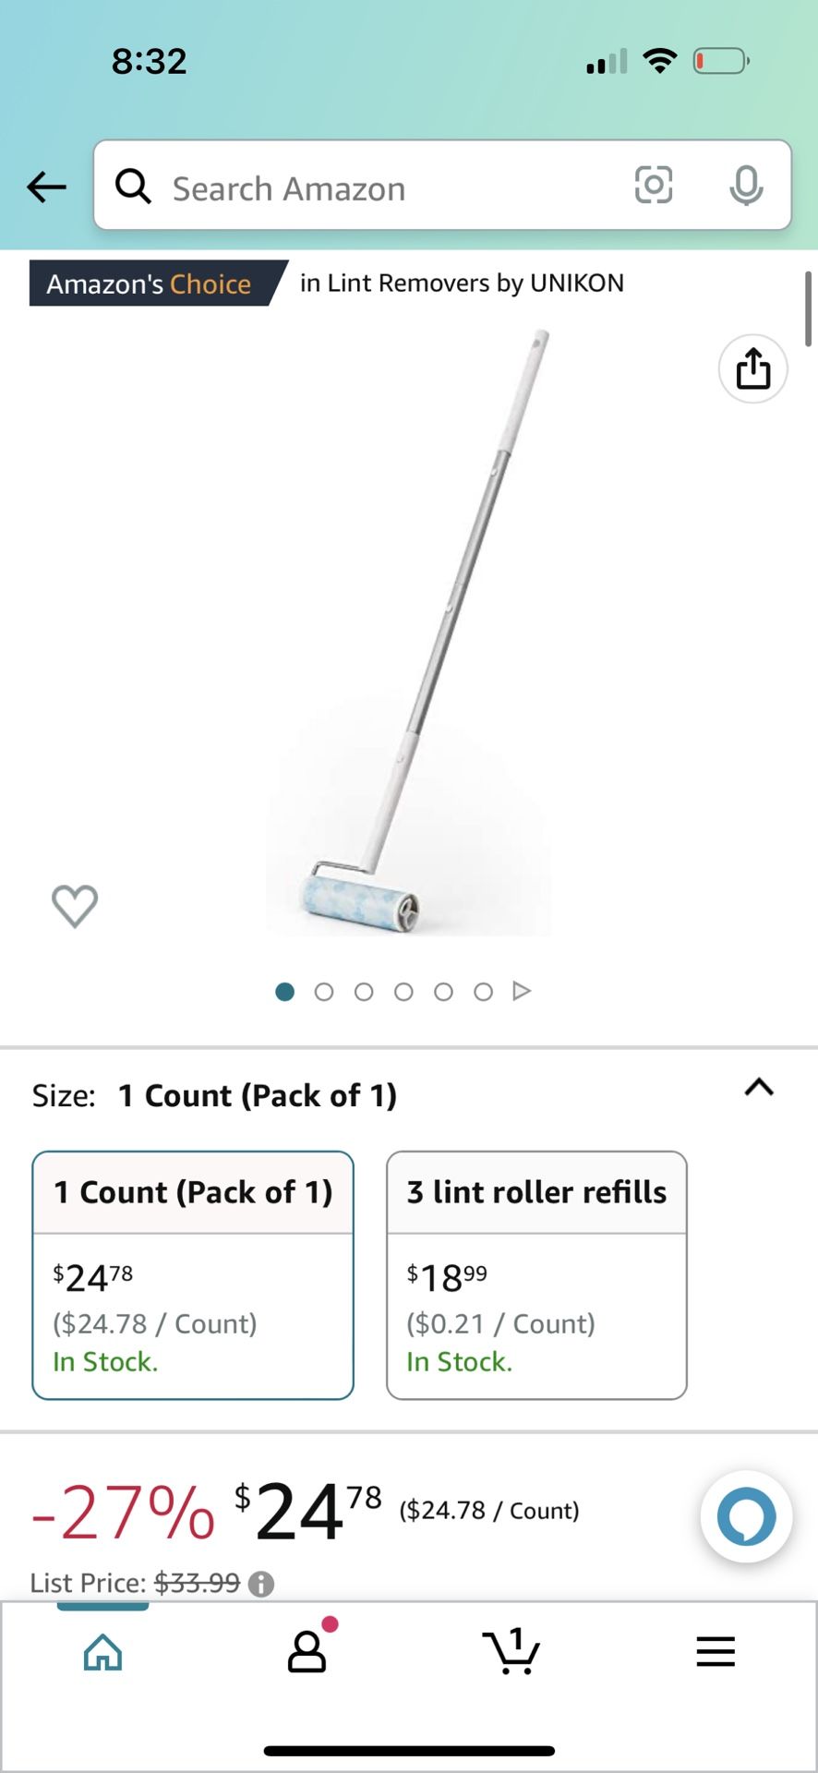Go to the Home tab
This screenshot has width=818, height=1773.
click(x=102, y=1652)
